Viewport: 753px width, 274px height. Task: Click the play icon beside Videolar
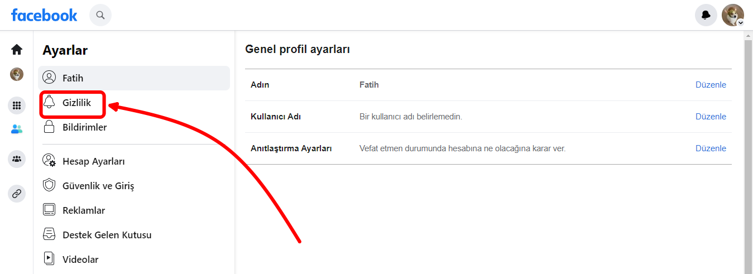click(x=49, y=259)
